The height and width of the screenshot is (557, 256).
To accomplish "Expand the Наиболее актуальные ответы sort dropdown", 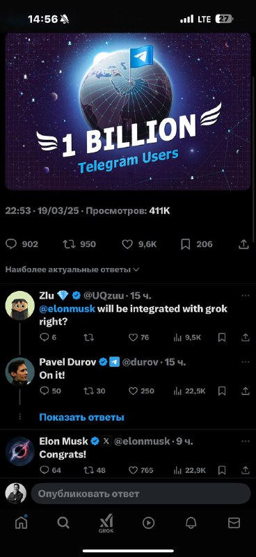I will [72, 269].
